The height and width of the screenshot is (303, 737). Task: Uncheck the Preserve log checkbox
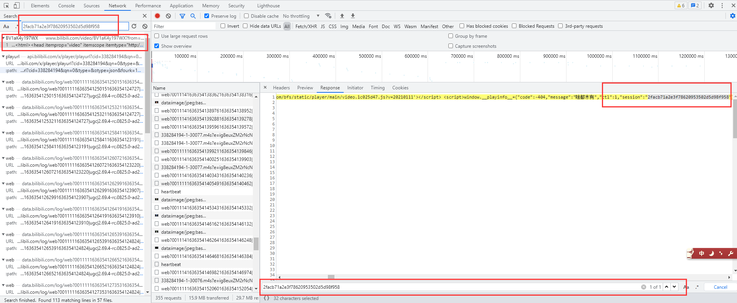pyautogui.click(x=207, y=16)
